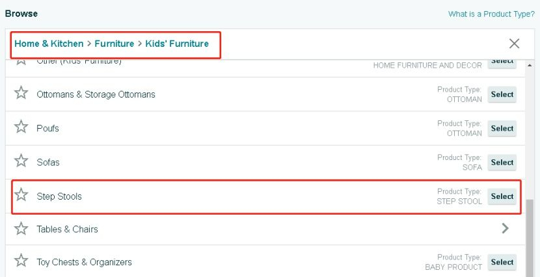Choose Select for Sofas
Viewport: 540px width, 277px height.
(502, 163)
